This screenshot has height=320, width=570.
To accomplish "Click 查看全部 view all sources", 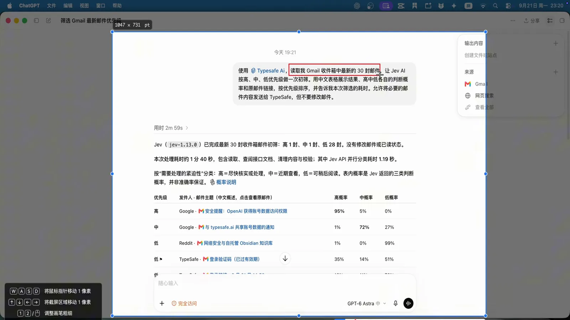I will (479, 107).
